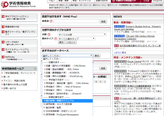Click letter N in alphabet index
Image resolution: width=164 pixels, height=116 pixels.
tap(101, 81)
